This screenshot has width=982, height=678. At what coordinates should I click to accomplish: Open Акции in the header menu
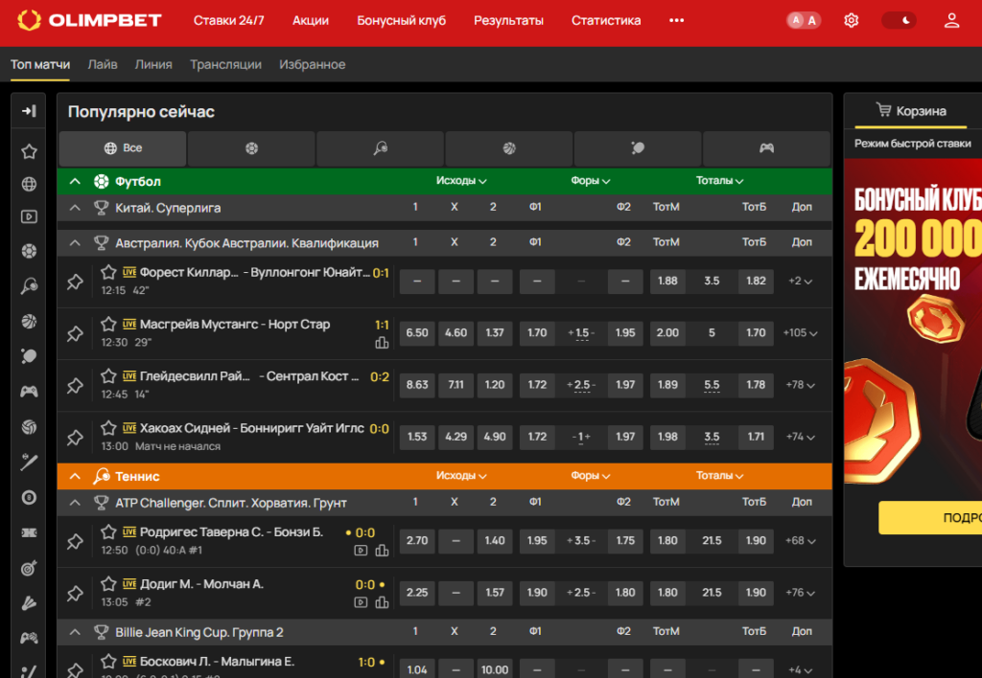[311, 21]
